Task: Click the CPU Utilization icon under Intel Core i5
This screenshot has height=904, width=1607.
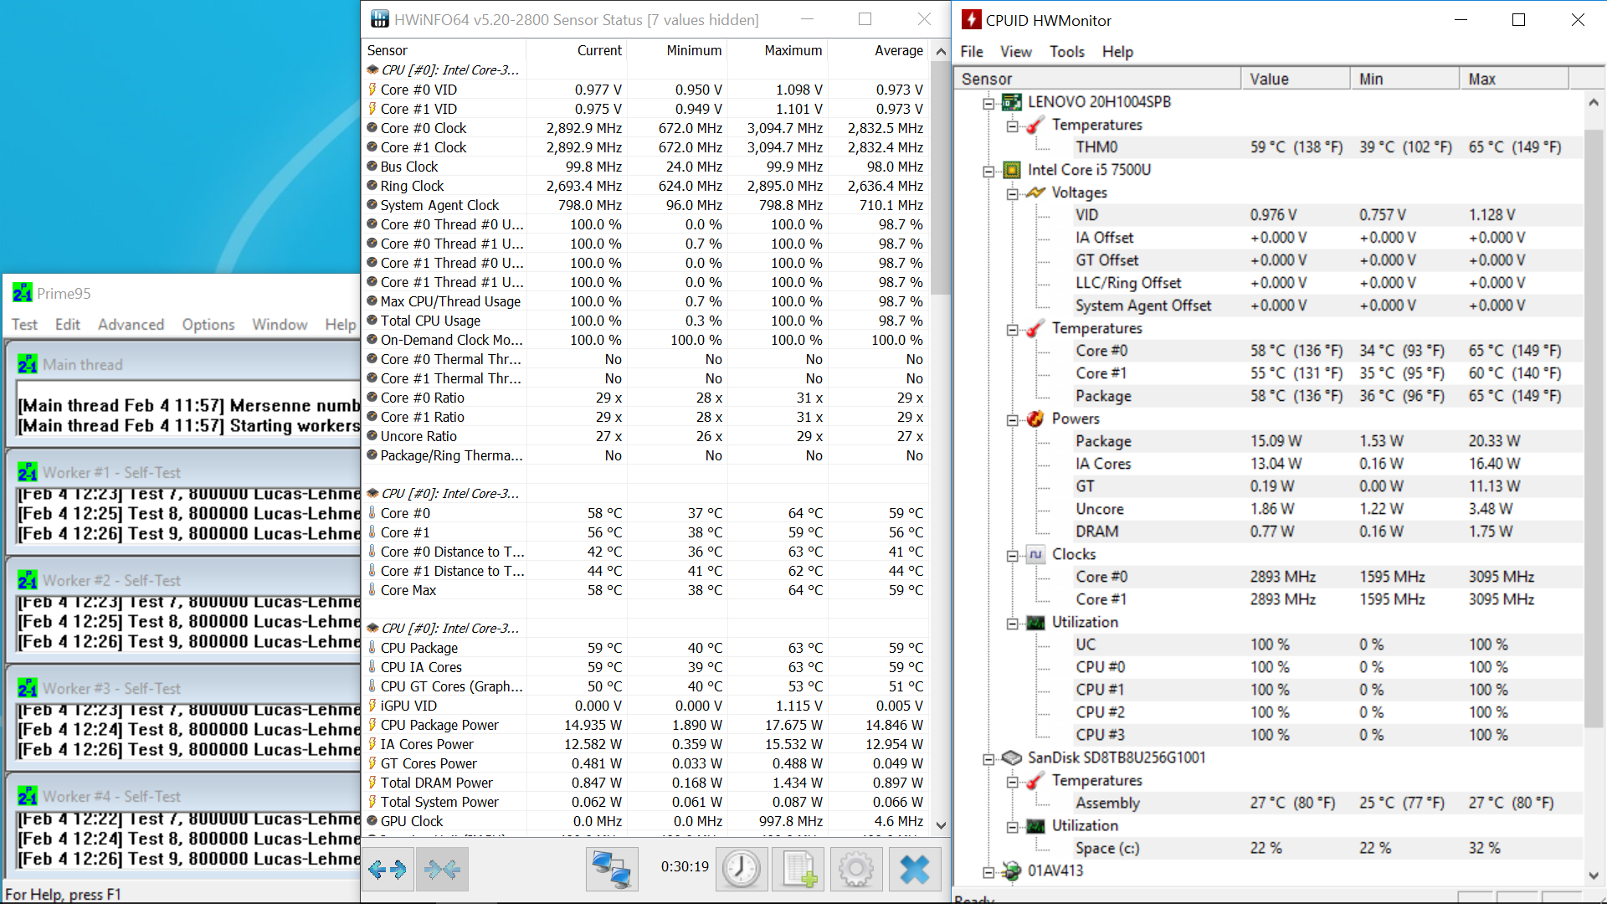Action: pyautogui.click(x=1035, y=622)
